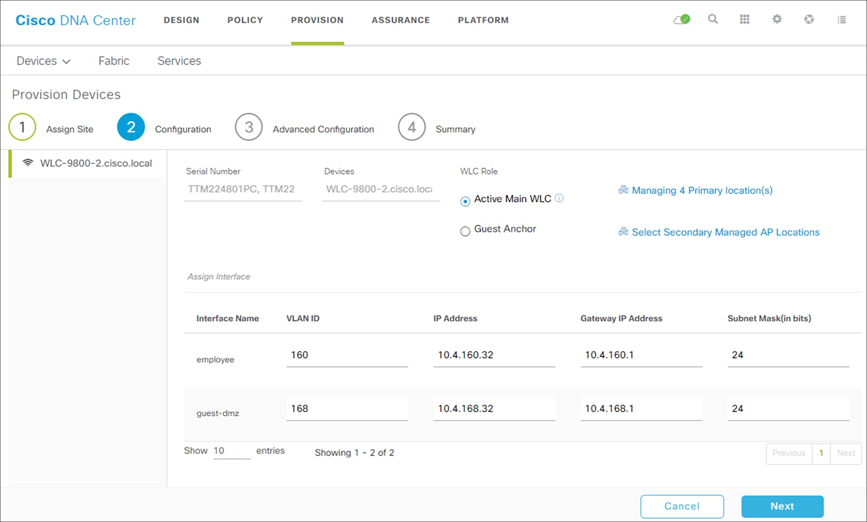Go to the Design menu
The image size is (867, 522).
[x=181, y=20]
